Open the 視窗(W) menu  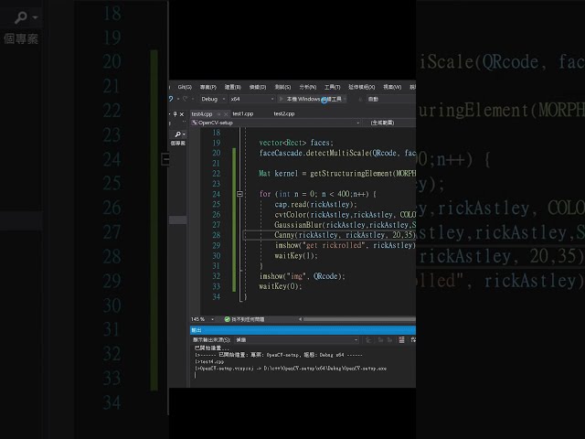[392, 87]
